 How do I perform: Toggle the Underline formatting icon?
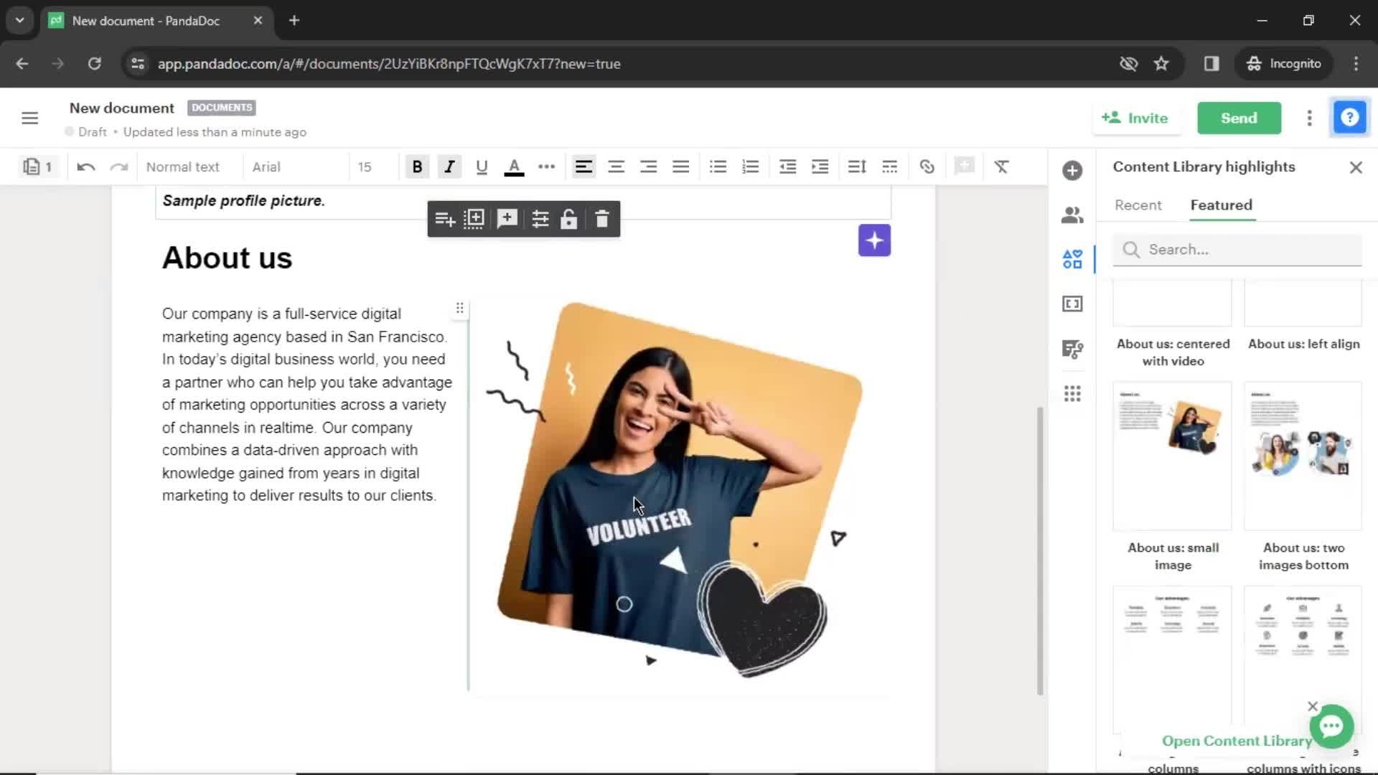coord(481,167)
